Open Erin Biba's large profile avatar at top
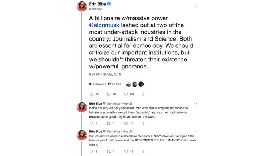This screenshot has width=278, height=156. tap(82, 6)
